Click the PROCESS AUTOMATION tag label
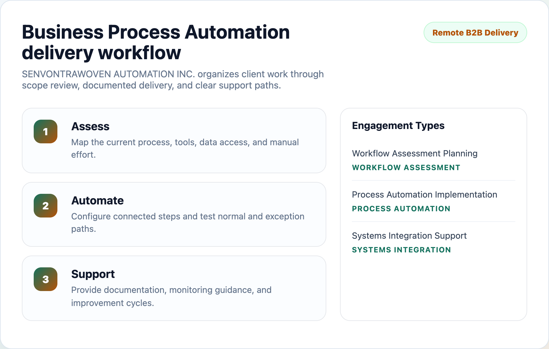 401,209
